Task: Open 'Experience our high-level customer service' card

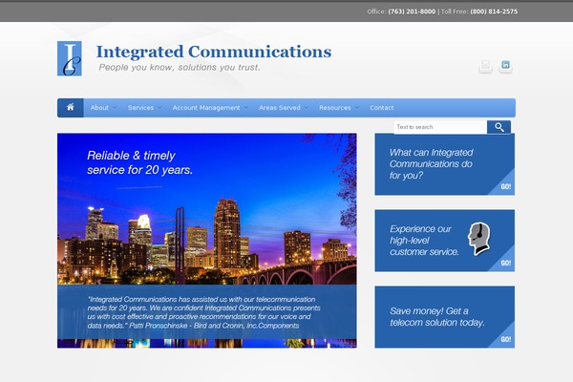Action: coord(445,241)
